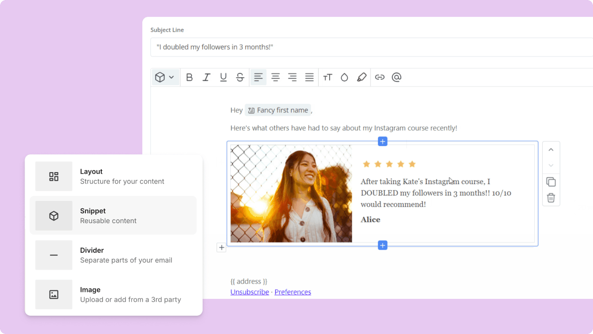Select the Fancy first name tag
593x334 pixels.
278,110
